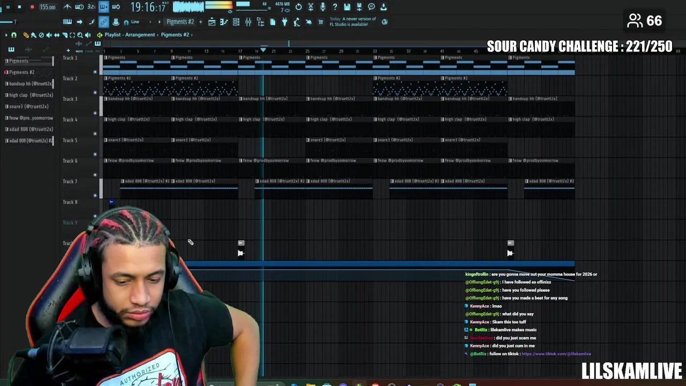This screenshot has height=386, width=686.
Task: Mute Track 4 with its toggle dot
Action: coord(95,133)
